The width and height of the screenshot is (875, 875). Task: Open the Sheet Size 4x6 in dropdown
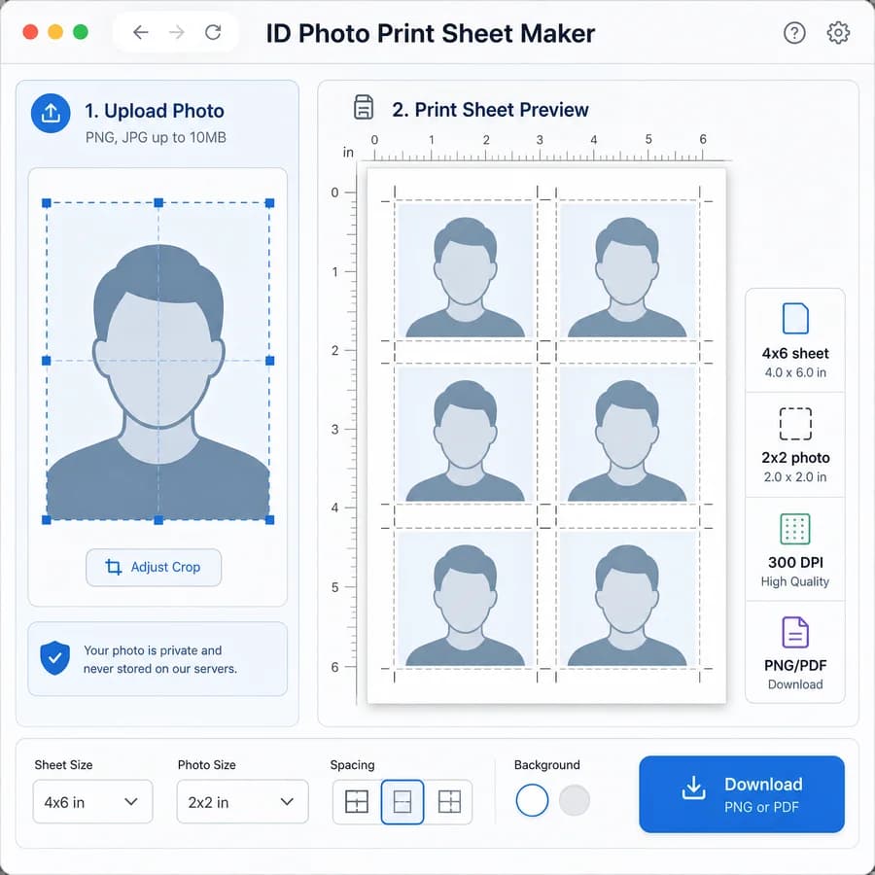click(x=92, y=802)
